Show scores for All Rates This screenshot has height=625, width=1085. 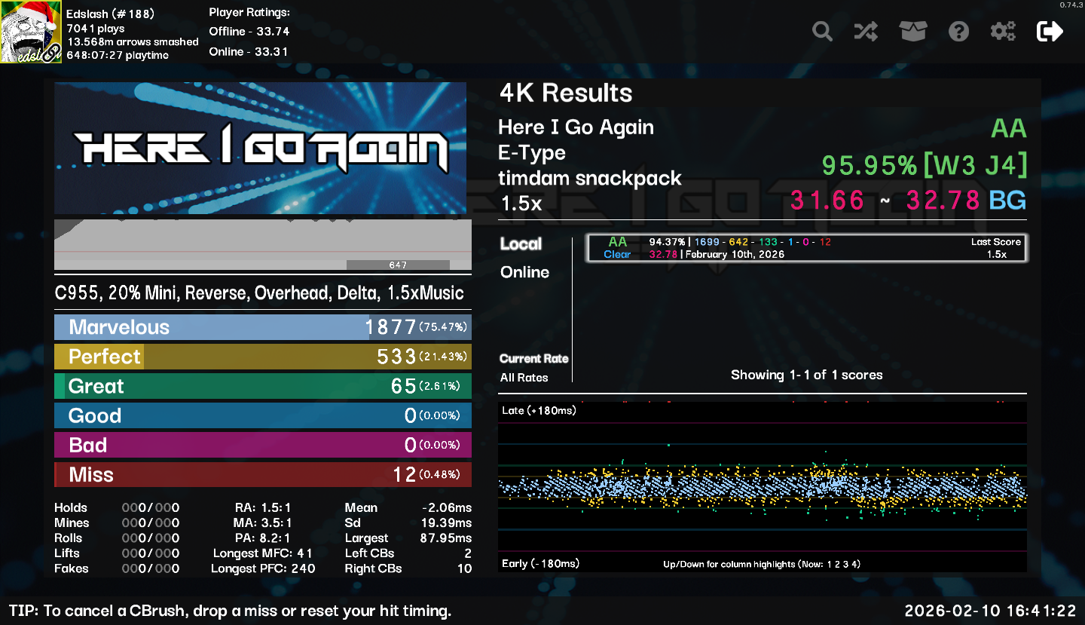point(524,378)
